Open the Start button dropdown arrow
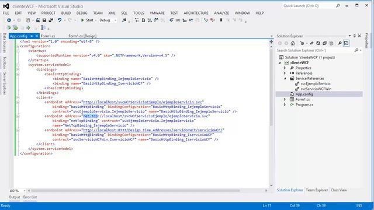This screenshot has height=210, width=374. 96,20
